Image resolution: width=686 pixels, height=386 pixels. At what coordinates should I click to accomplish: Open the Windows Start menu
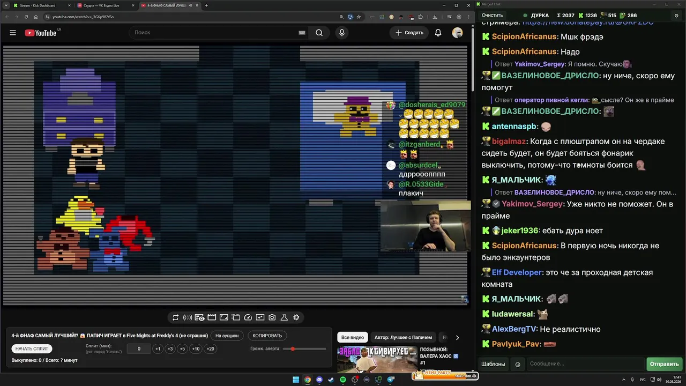click(x=296, y=380)
